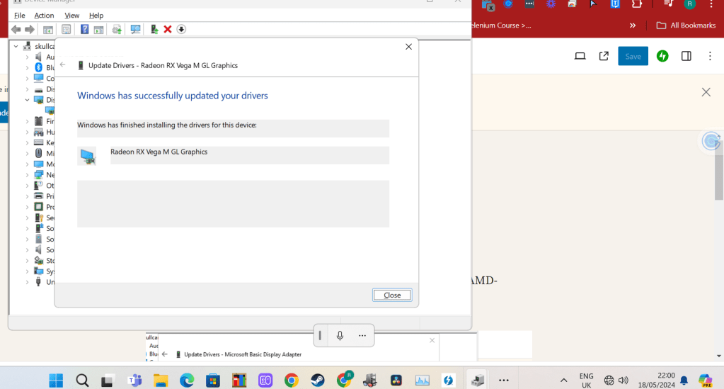724x389 pixels.
Task: Select the display adapter child device under Display adapters
Action: pyautogui.click(x=50, y=111)
